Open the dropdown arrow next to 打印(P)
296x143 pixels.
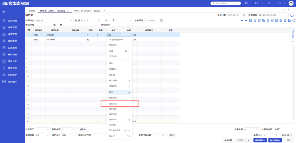248,140
